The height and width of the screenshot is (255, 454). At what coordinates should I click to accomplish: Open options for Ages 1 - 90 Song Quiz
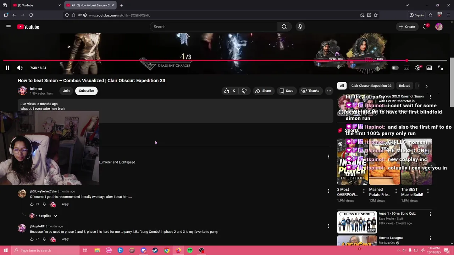(430, 214)
